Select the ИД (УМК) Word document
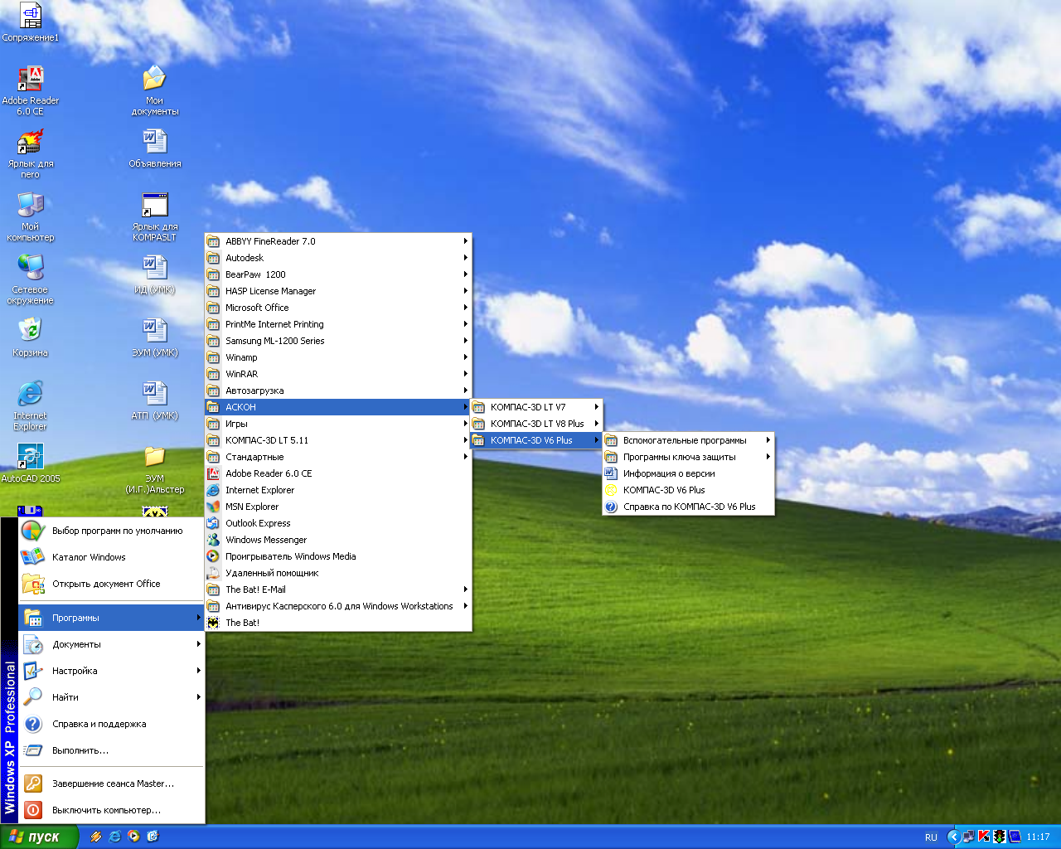 point(155,274)
